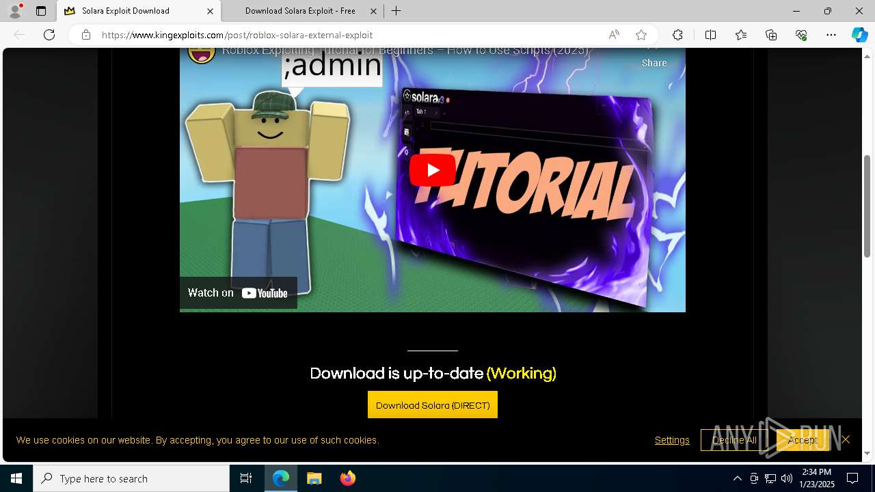Open the volume control tray icon
This screenshot has height=492, width=875.
[787, 478]
